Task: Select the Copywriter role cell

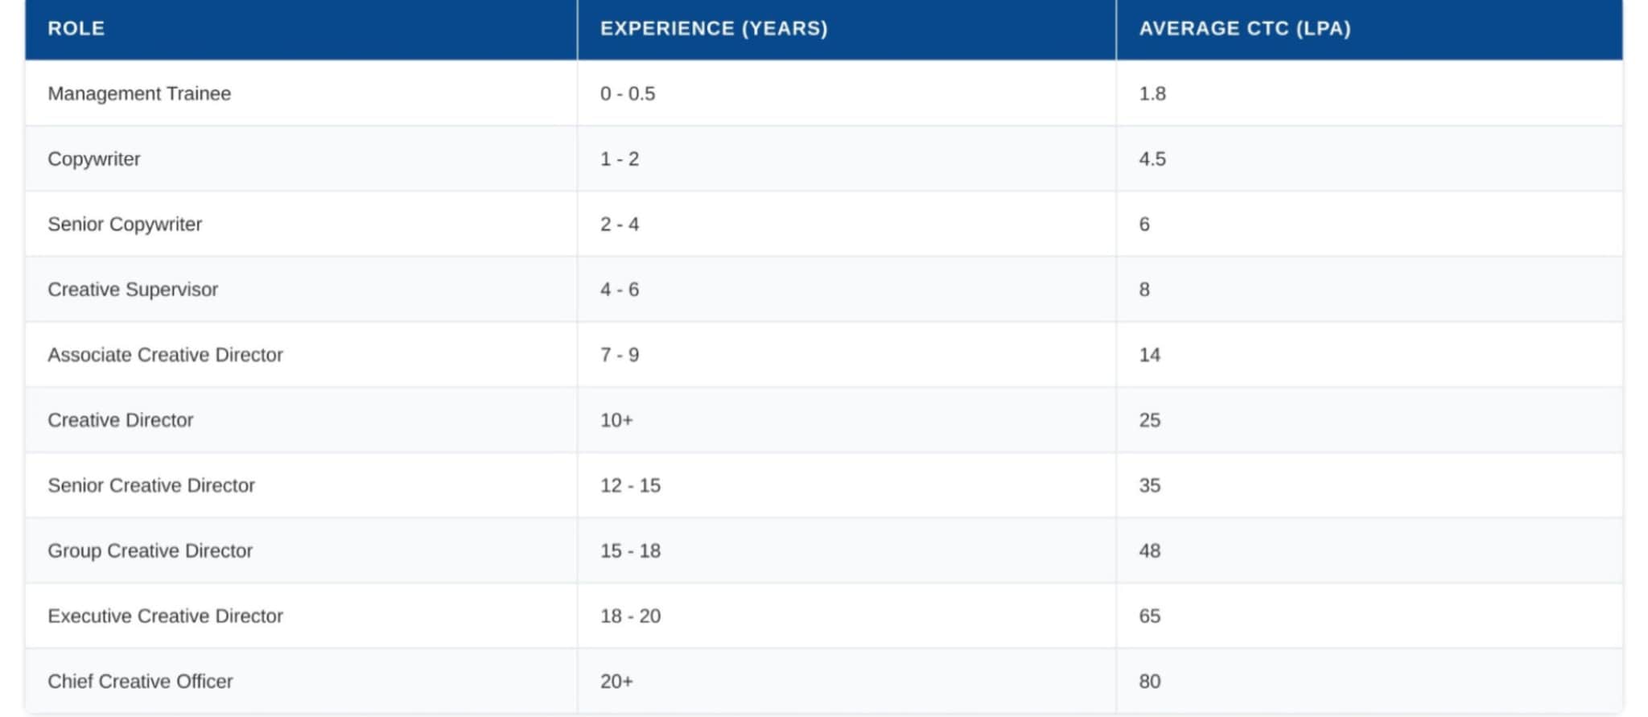Action: coord(94,159)
